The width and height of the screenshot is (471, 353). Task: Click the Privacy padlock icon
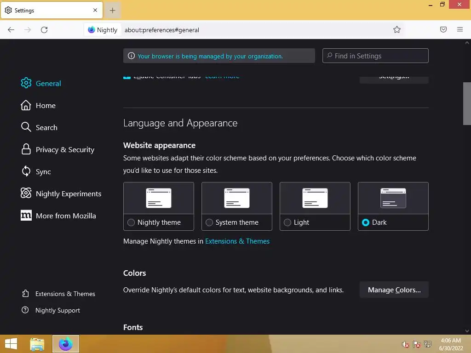click(x=26, y=149)
